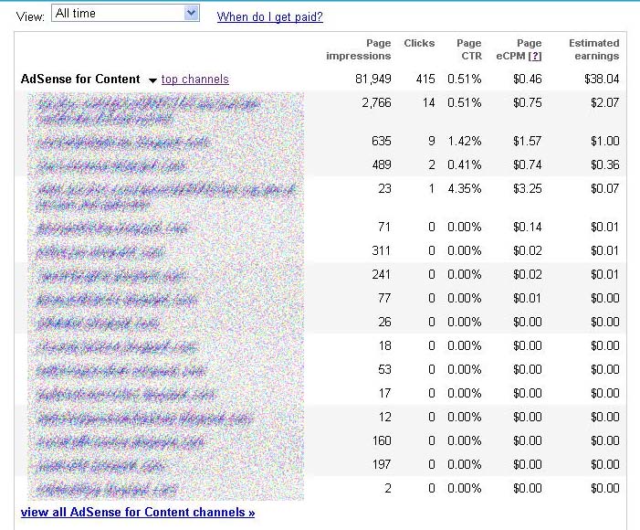The width and height of the screenshot is (640, 530).
Task: Select the 160 impressions cell
Action: point(382,440)
